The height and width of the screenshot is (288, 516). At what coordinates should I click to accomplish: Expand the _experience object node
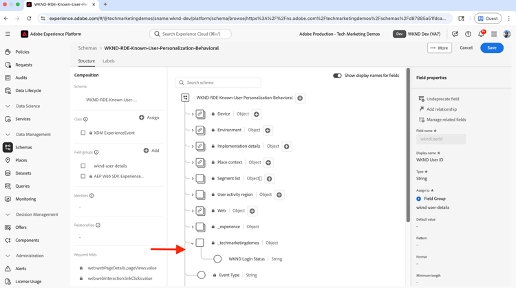(193, 227)
